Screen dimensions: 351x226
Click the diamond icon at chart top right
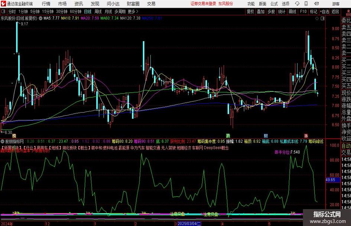[317, 19]
